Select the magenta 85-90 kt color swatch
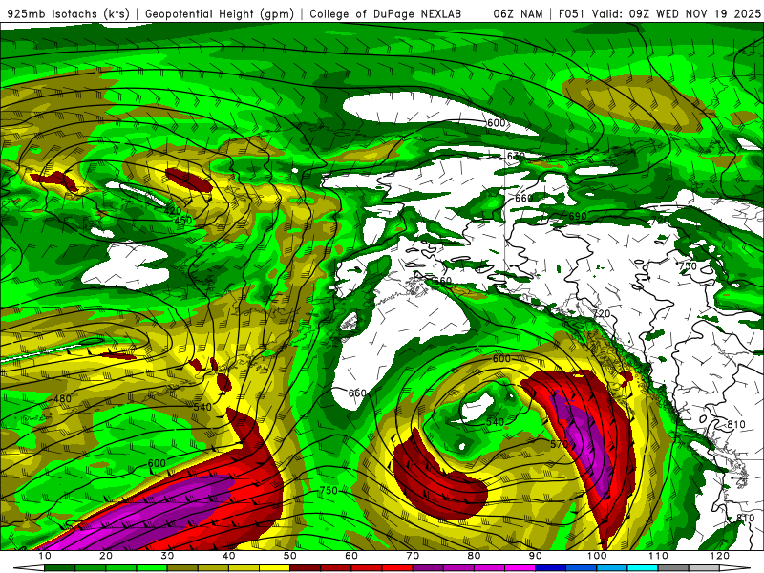 point(520,568)
